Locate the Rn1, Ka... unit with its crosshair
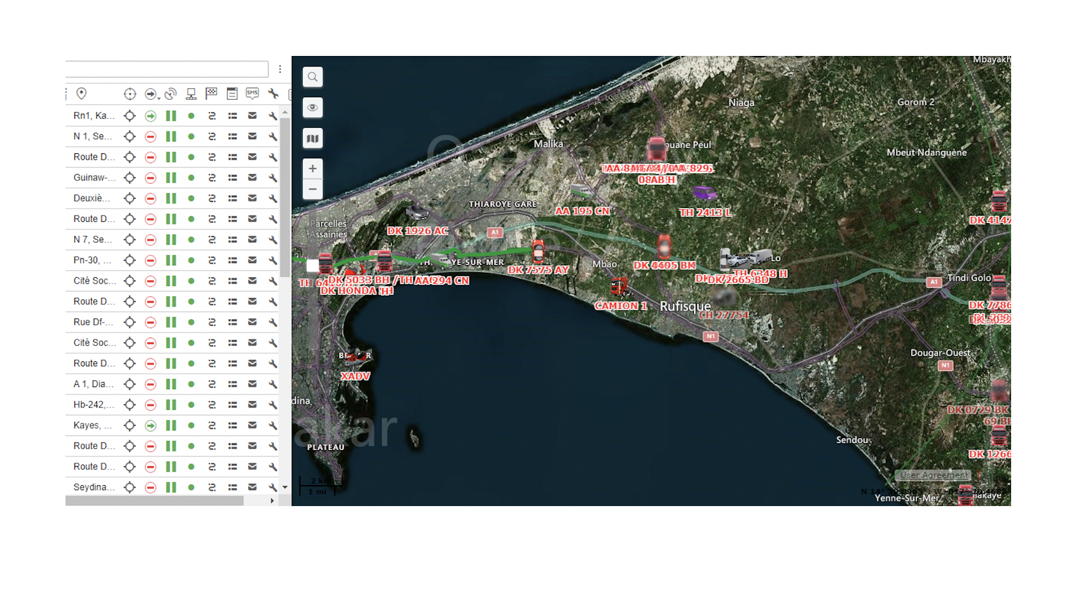The image size is (1076, 590). (x=130, y=116)
